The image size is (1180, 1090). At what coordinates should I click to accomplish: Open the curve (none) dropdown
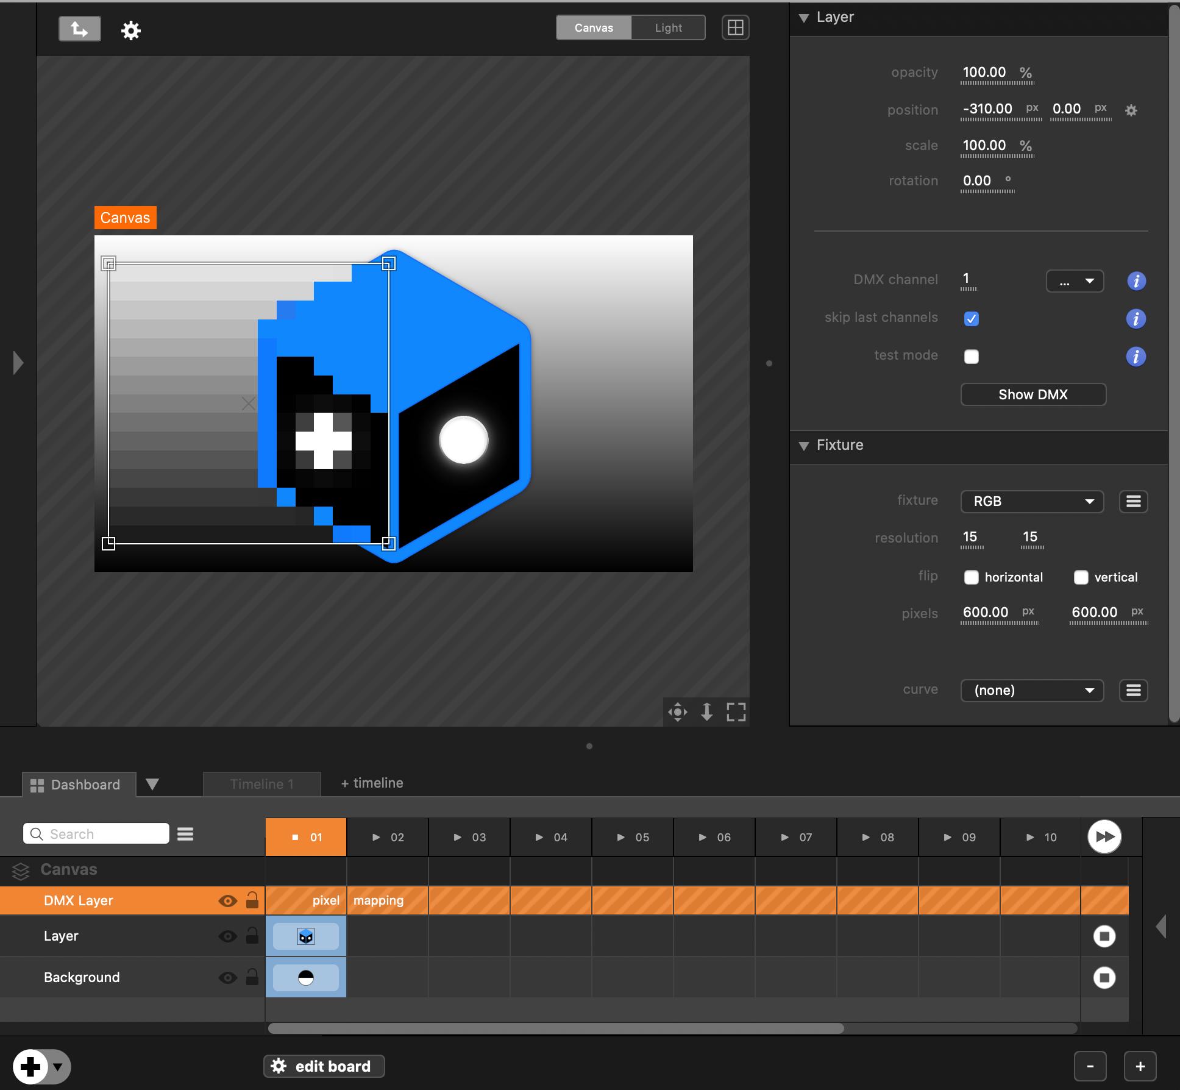(1031, 690)
